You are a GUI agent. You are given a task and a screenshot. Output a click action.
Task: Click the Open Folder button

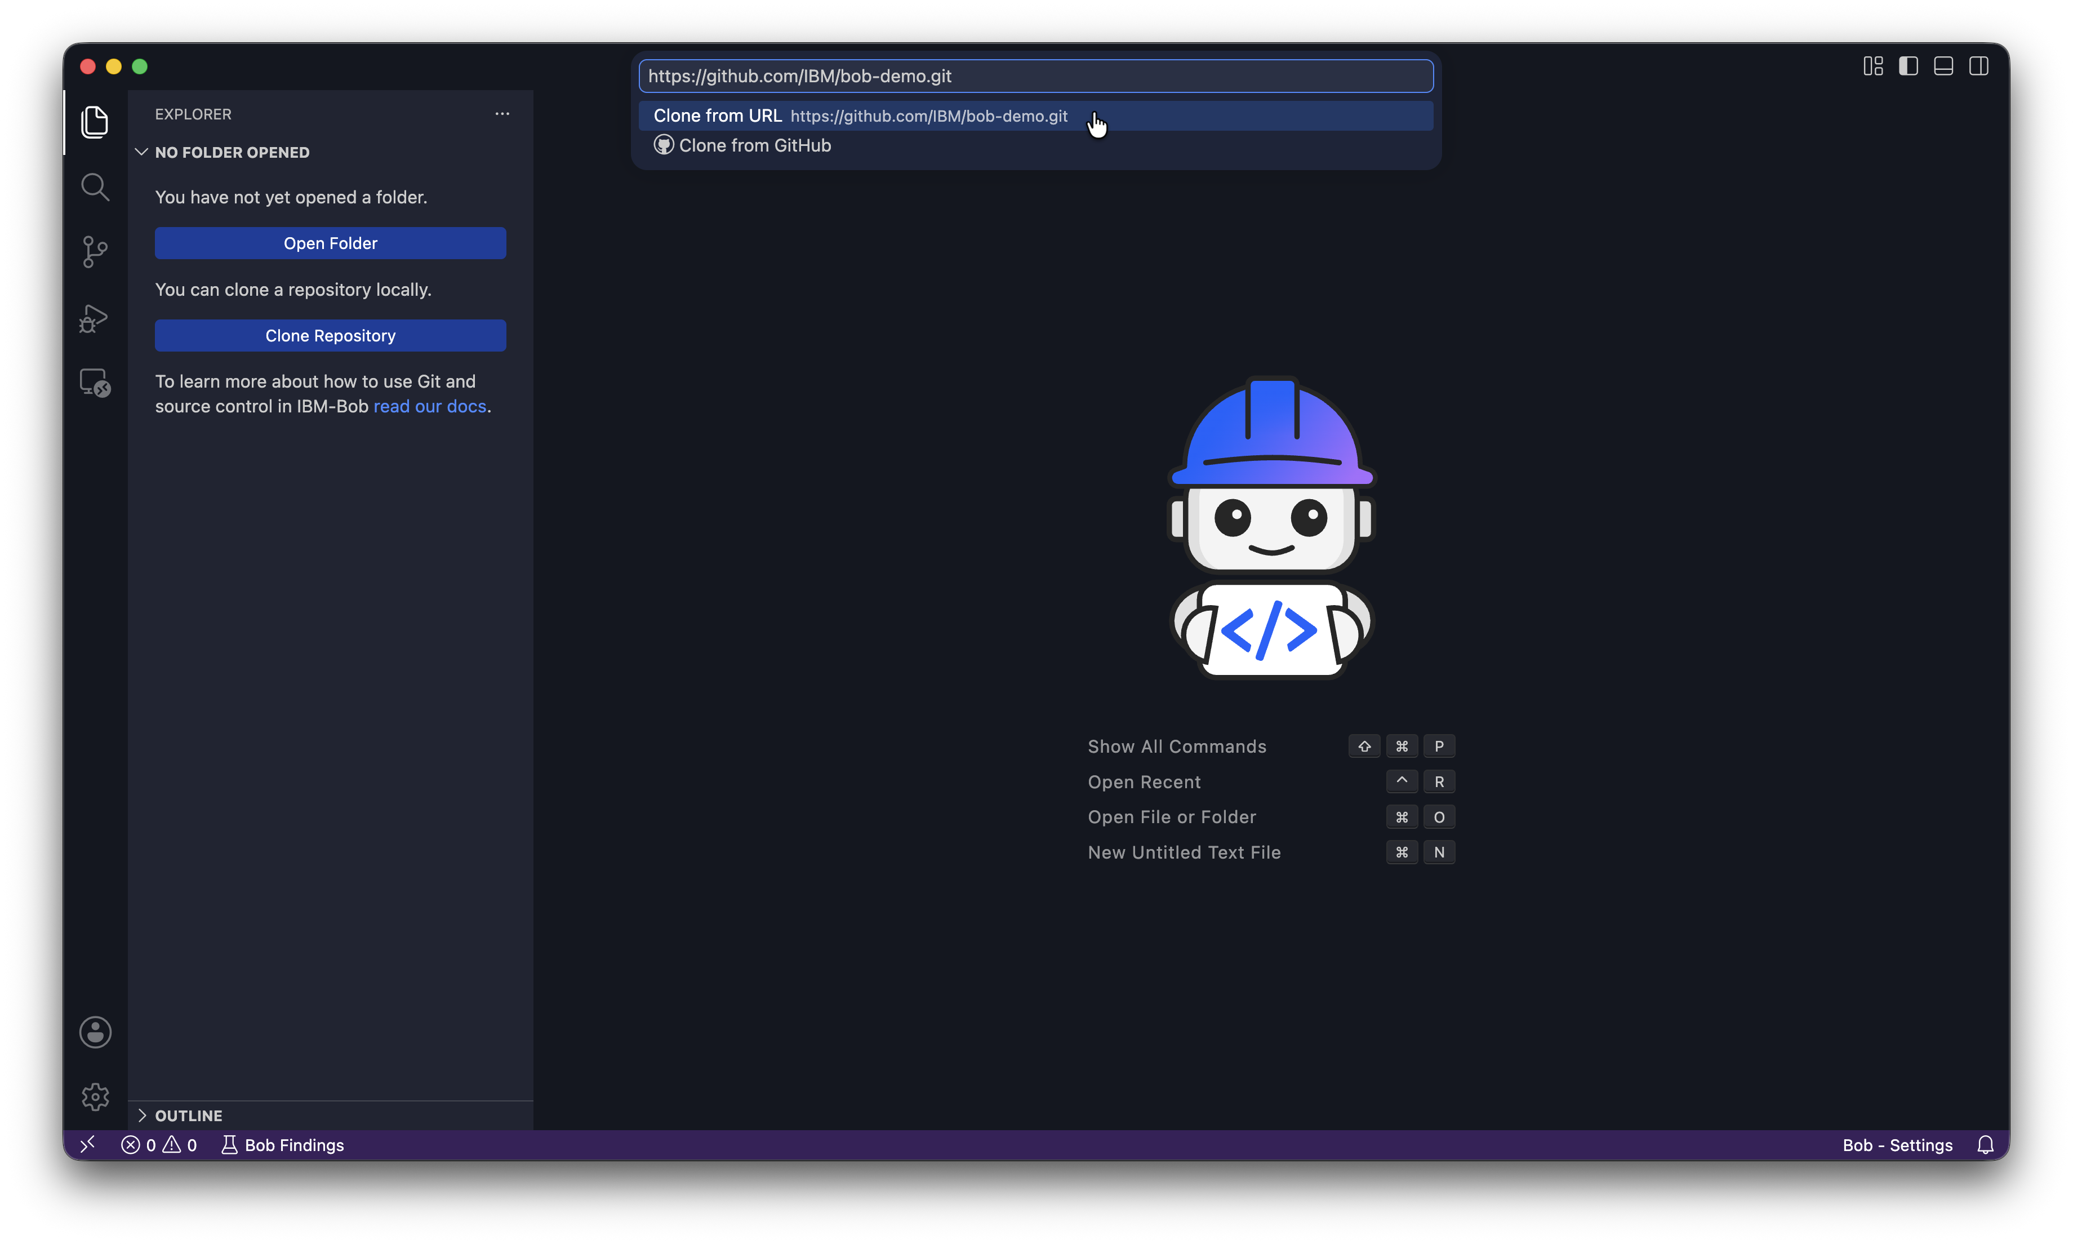click(330, 243)
